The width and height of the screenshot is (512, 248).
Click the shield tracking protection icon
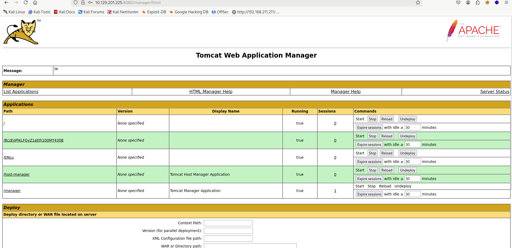[x=76, y=3]
